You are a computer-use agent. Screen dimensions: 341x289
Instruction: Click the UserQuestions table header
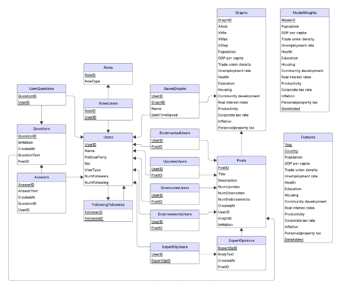40,88
